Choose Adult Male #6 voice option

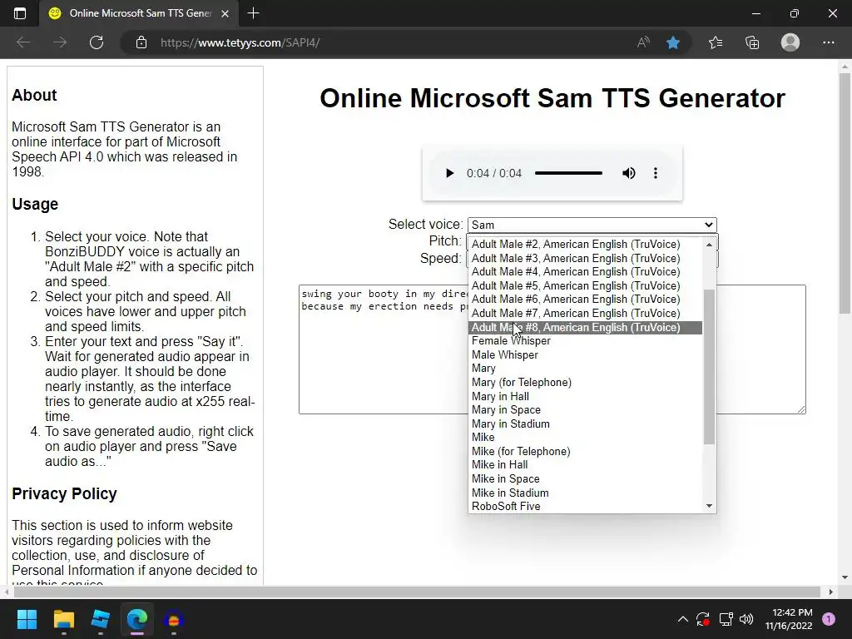tap(586, 300)
